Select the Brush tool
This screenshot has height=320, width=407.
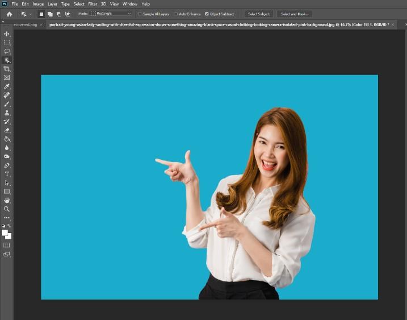7,104
